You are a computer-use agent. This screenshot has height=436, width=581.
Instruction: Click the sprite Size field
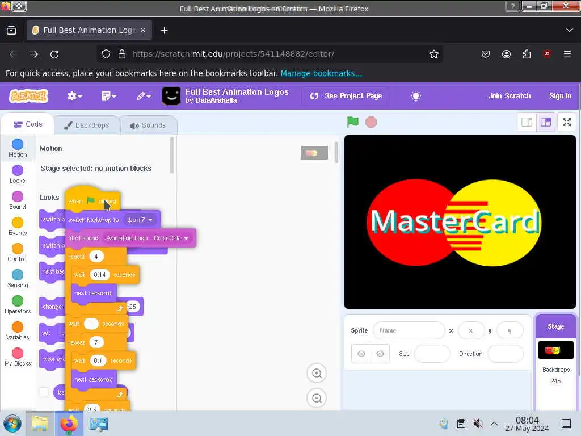[432, 354]
